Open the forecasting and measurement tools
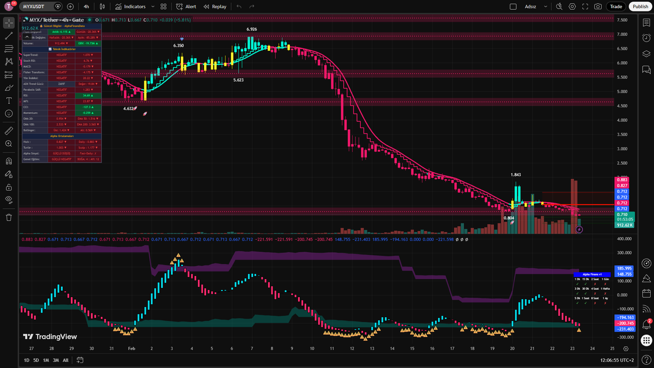This screenshot has height=368, width=654. [x=9, y=75]
